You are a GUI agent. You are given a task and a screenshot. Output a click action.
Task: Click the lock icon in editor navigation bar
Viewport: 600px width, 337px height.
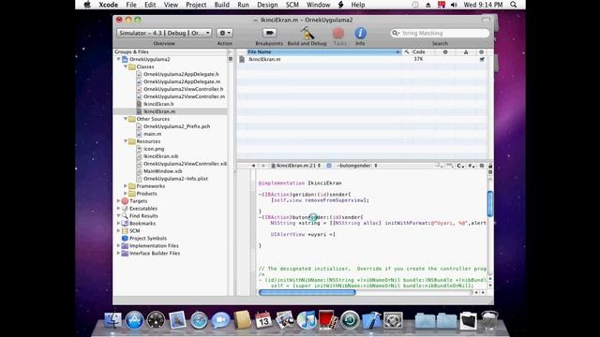click(490, 166)
